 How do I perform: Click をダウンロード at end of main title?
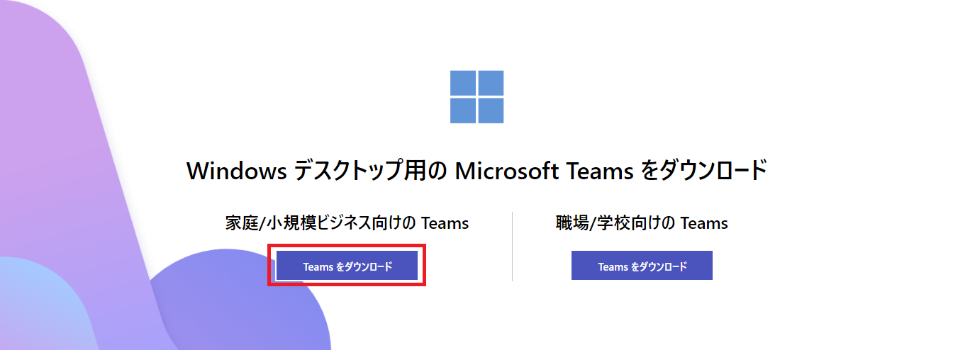click(x=703, y=171)
